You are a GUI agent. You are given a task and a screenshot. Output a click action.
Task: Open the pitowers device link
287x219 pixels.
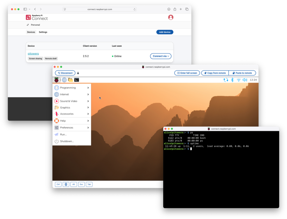click(33, 53)
